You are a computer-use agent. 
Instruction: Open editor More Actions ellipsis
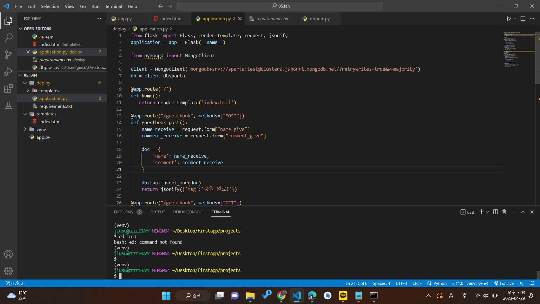532,19
